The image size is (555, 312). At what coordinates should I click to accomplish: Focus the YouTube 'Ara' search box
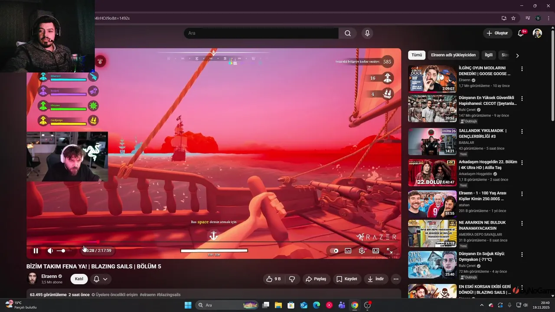point(261,33)
